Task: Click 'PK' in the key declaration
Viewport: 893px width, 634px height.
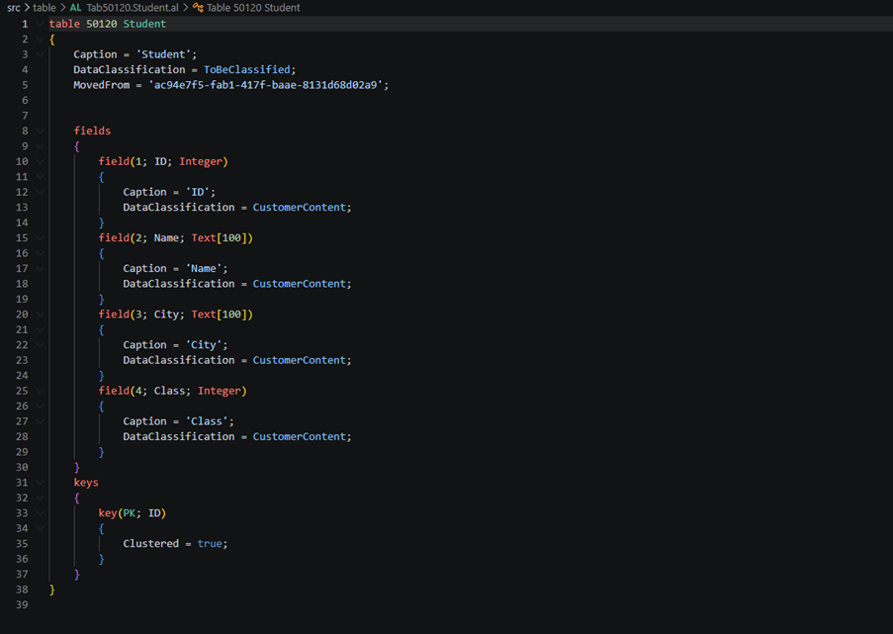Action: coord(130,513)
